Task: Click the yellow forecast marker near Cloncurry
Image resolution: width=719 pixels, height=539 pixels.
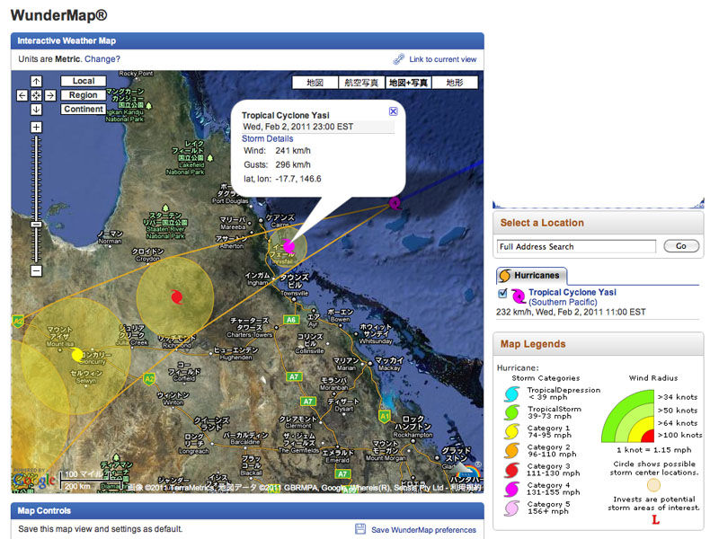Action: 77,354
